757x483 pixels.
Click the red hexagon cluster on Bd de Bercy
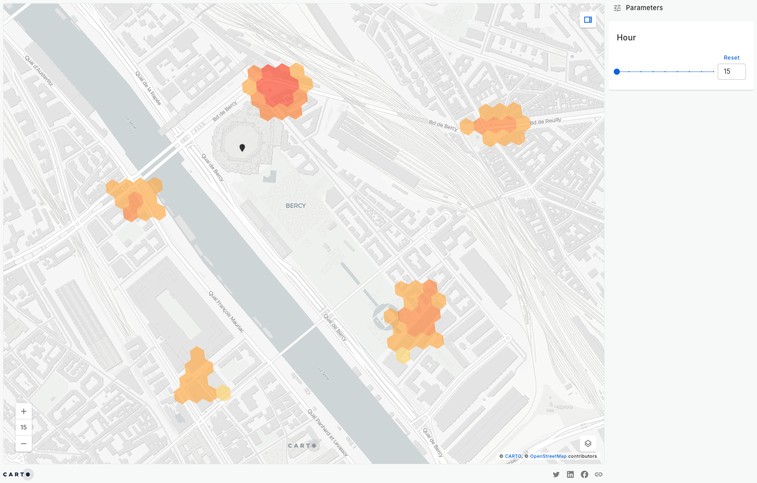coord(276,86)
